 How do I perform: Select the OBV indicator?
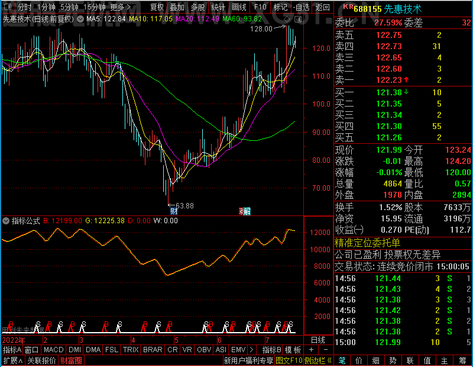204,350
